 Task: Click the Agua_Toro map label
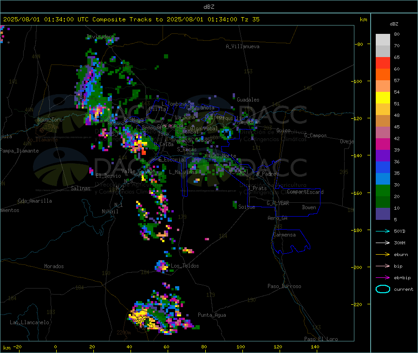click(50, 120)
